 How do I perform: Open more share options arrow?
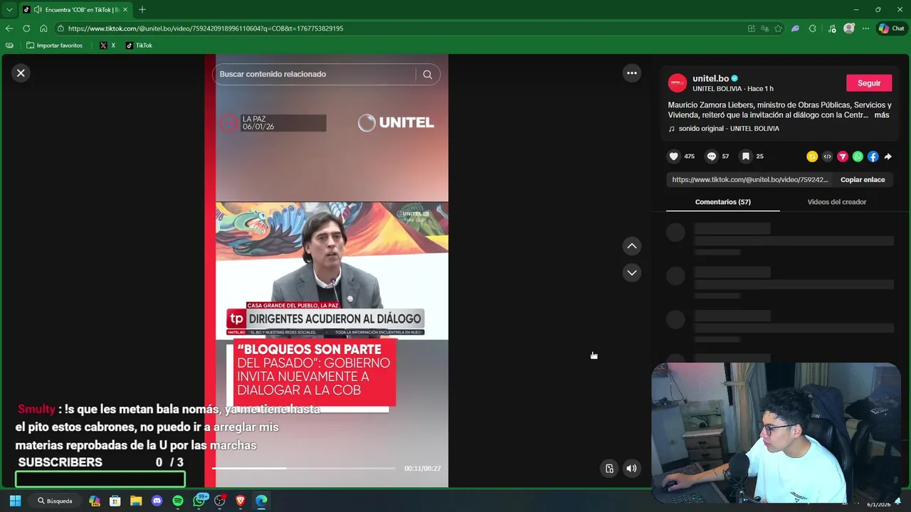tap(888, 156)
